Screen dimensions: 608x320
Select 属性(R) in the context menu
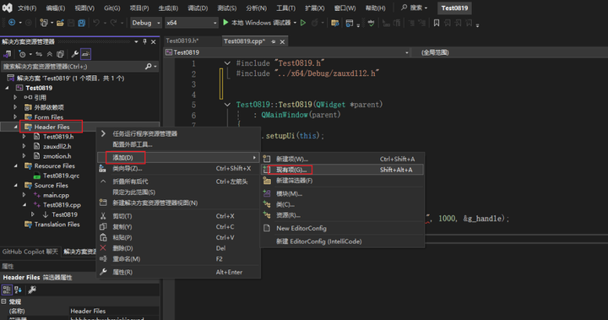178,272
